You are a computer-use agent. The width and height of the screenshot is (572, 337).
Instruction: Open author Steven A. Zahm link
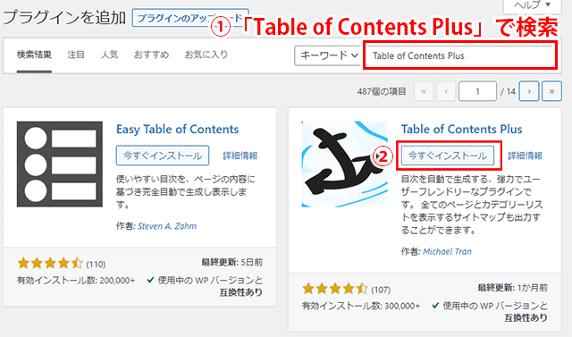tap(167, 226)
